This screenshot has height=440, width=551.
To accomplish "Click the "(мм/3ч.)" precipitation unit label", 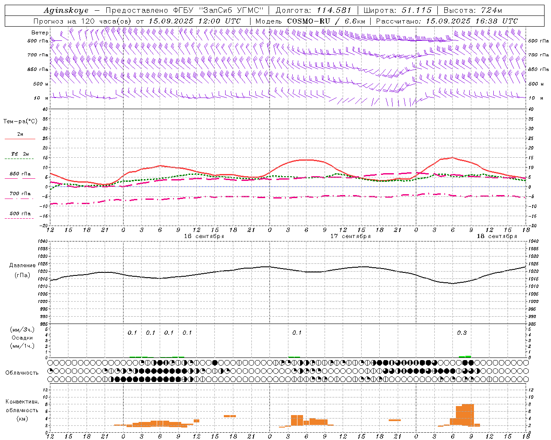I will click(22, 330).
